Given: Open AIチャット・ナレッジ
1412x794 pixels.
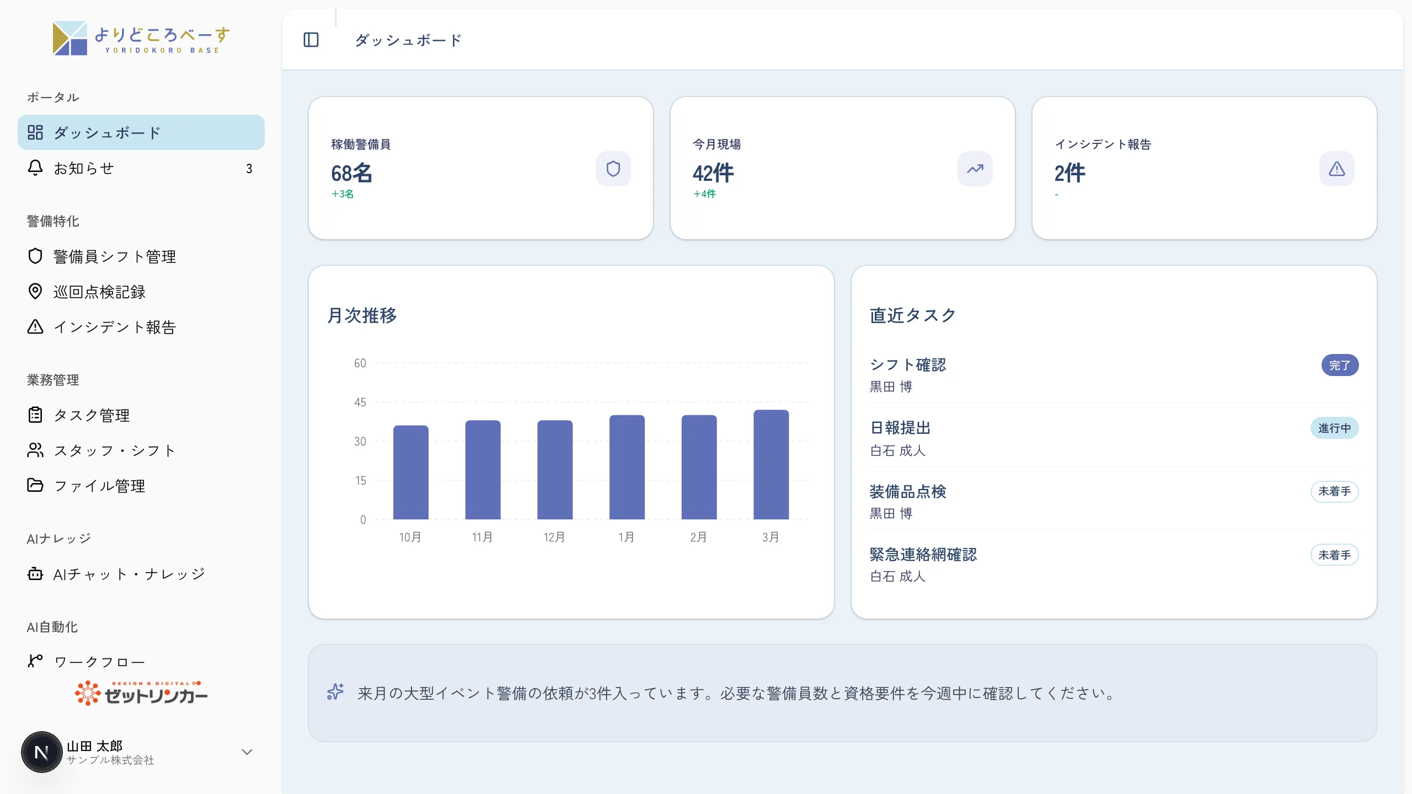Looking at the screenshot, I should tap(141, 574).
